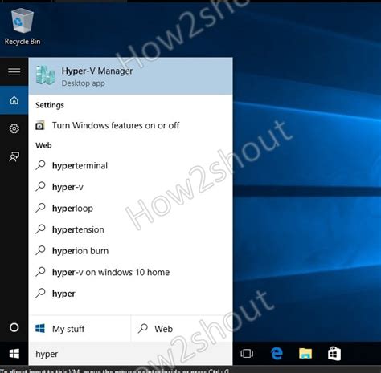Pick the hyperion burn suggestion

tap(130, 251)
